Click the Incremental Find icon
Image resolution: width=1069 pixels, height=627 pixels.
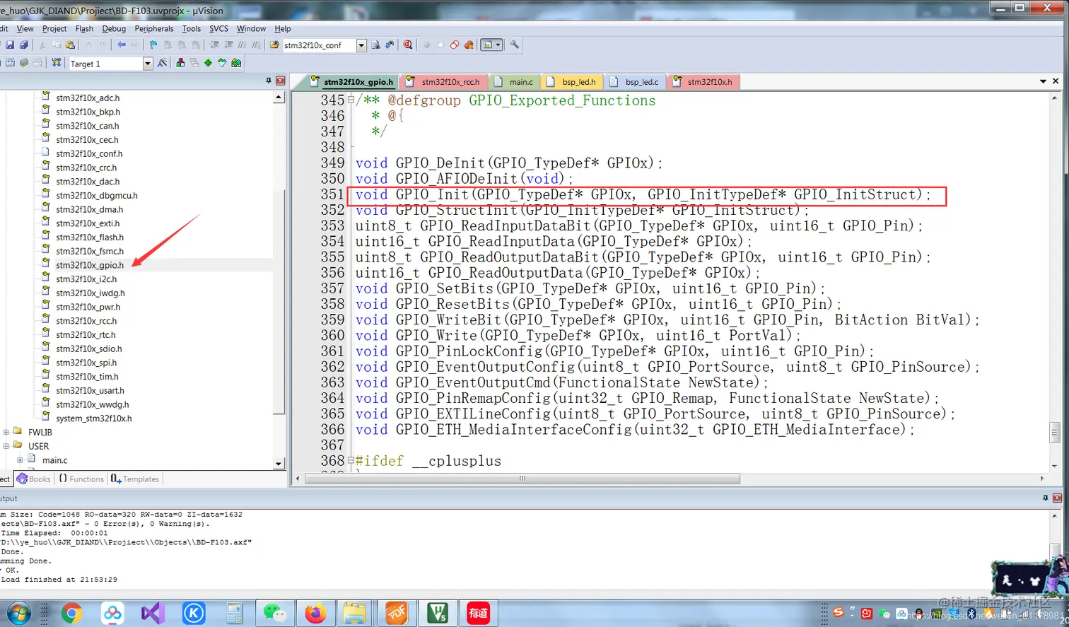pyautogui.click(x=390, y=45)
